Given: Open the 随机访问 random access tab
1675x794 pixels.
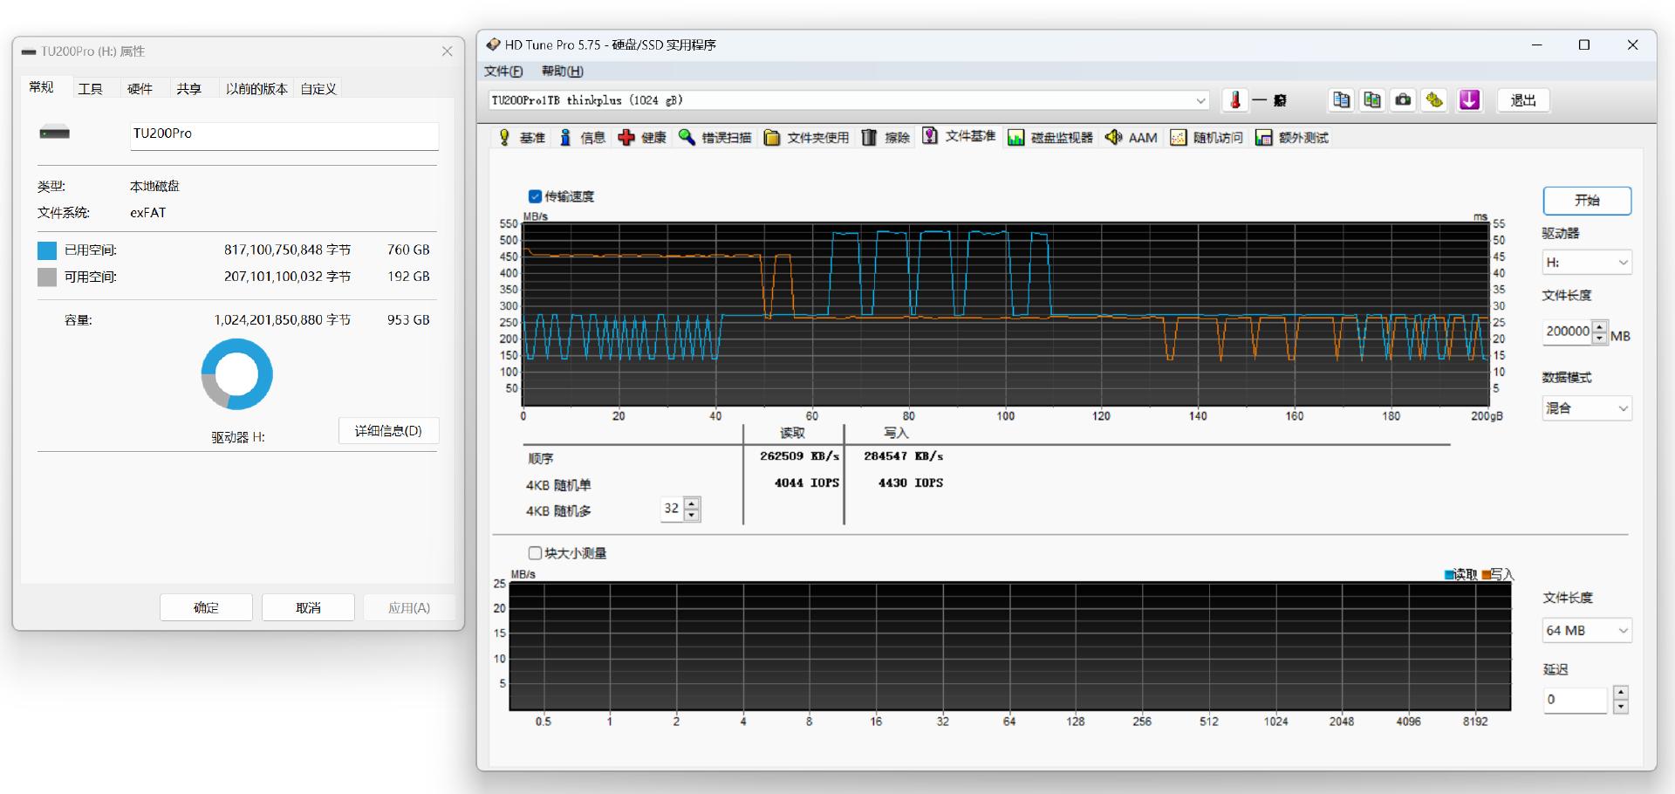Looking at the screenshot, I should (1207, 138).
